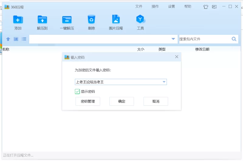
Task: Click the 一键解压 (One-click extract) icon
Action: pyautogui.click(x=67, y=20)
